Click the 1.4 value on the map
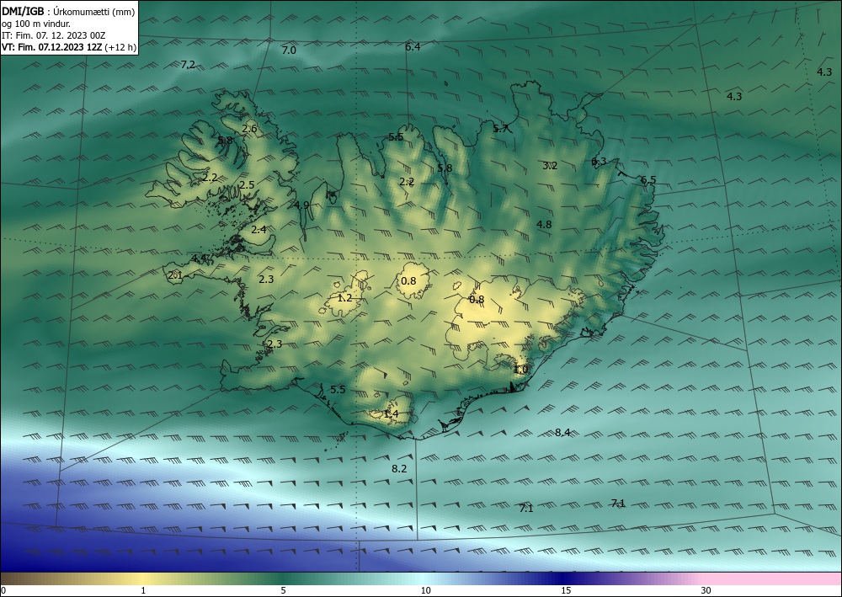The height and width of the screenshot is (597, 842). coord(391,414)
